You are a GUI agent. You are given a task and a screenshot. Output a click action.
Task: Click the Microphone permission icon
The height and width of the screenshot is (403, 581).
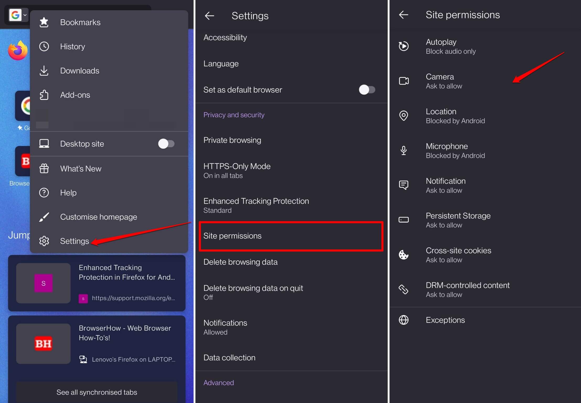point(403,150)
